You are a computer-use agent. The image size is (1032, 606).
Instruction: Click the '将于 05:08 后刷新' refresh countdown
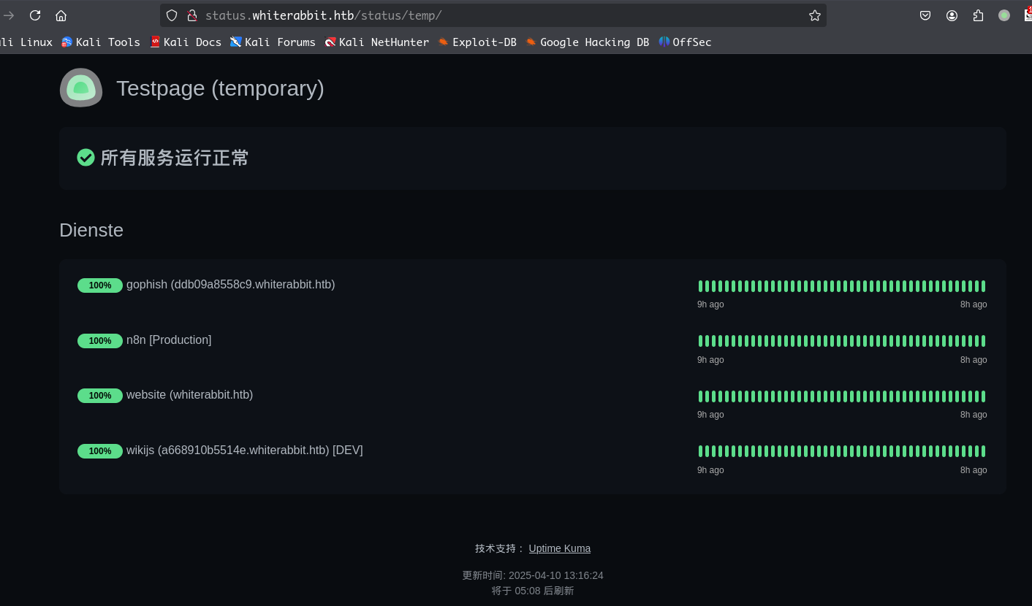[533, 591]
